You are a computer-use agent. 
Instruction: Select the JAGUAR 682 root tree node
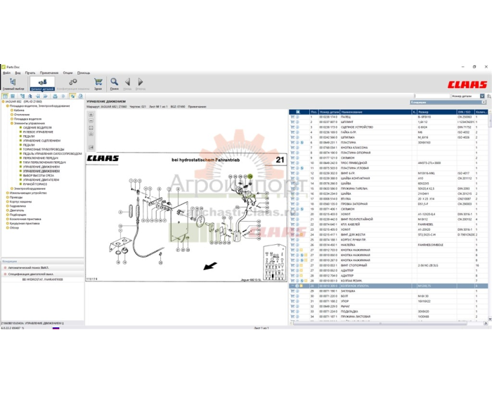(23, 102)
